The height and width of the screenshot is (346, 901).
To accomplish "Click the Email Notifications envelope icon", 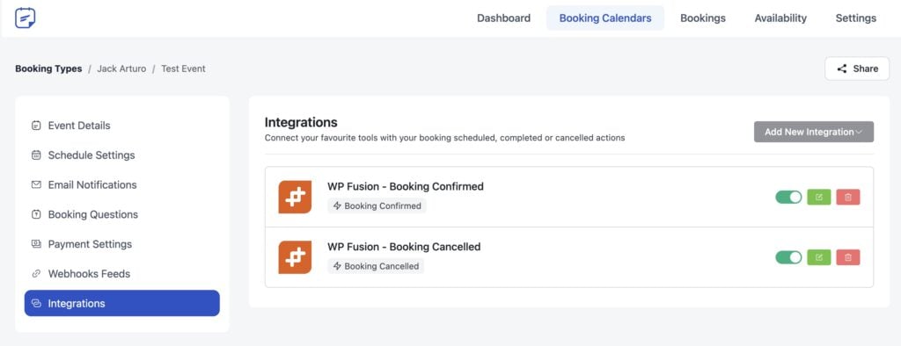I will point(36,184).
